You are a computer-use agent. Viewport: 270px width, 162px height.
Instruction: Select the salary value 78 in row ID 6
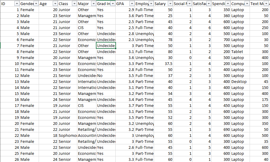(x=163, y=40)
